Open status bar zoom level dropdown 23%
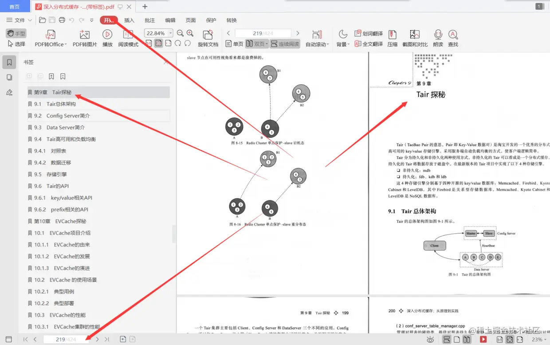Screen dimensions: 550x345 (539, 339)
